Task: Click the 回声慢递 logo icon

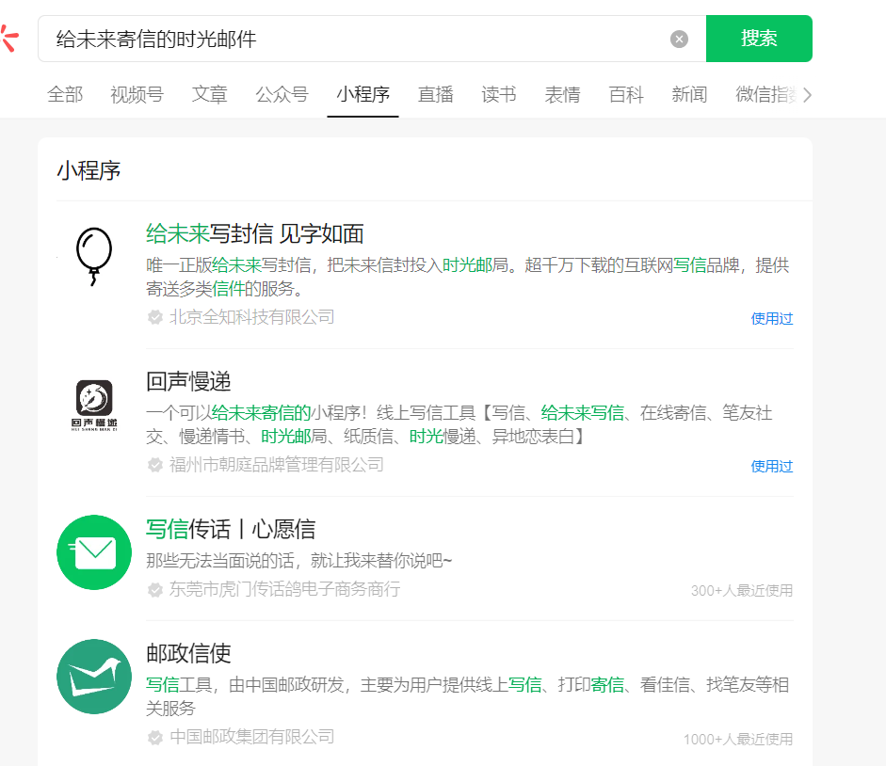Action: 94,405
